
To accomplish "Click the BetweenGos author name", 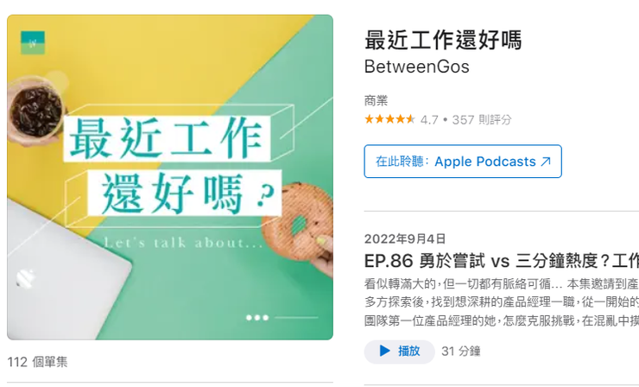I will (x=416, y=67).
